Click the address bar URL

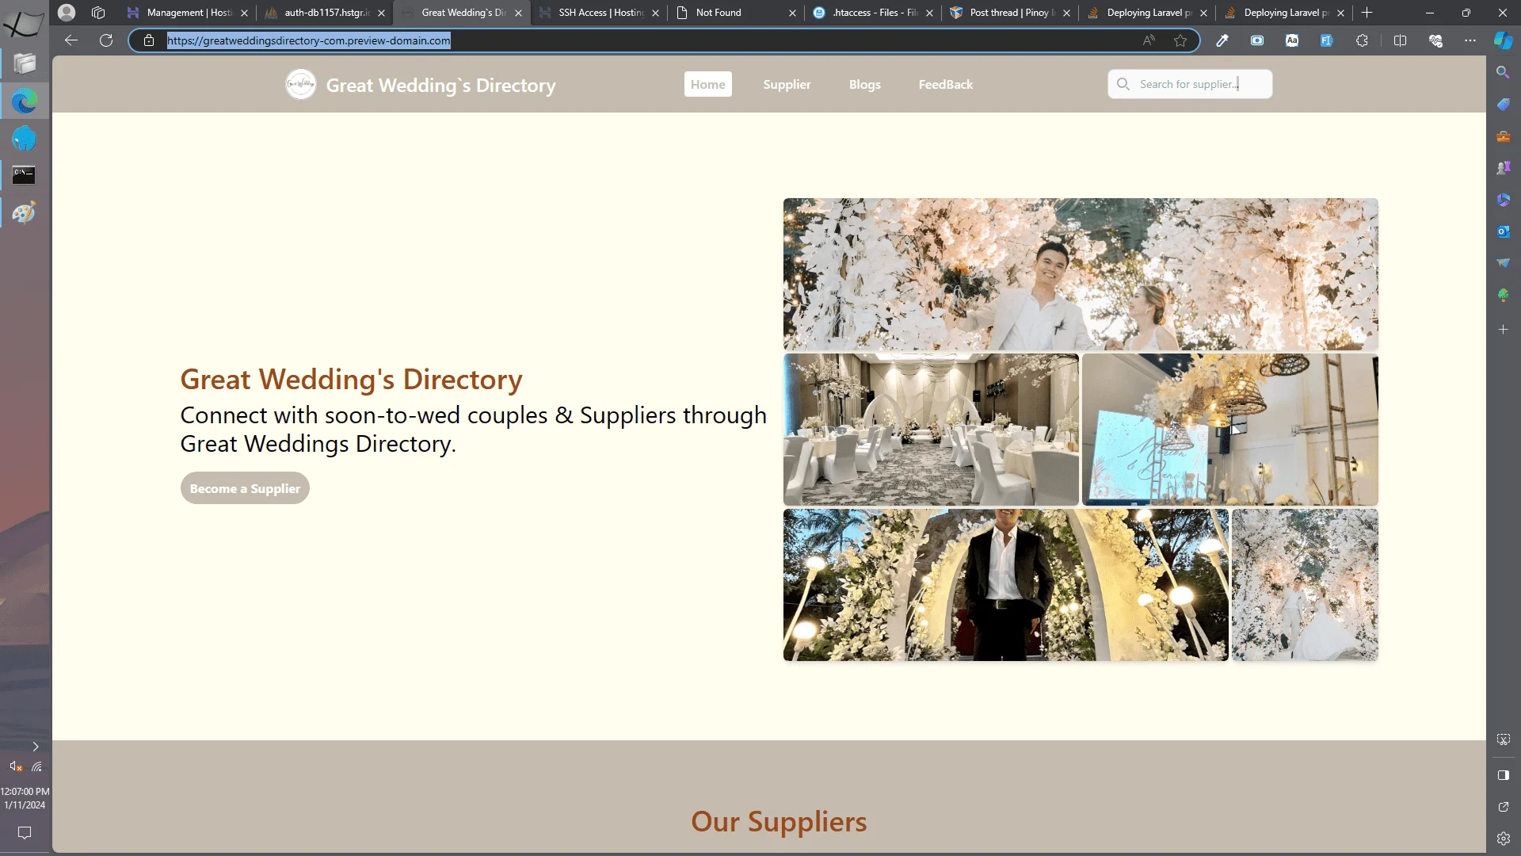(308, 40)
